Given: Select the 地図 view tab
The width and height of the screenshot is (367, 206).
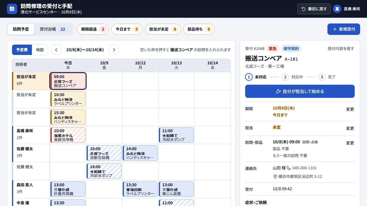Looking at the screenshot, I should pos(40,50).
